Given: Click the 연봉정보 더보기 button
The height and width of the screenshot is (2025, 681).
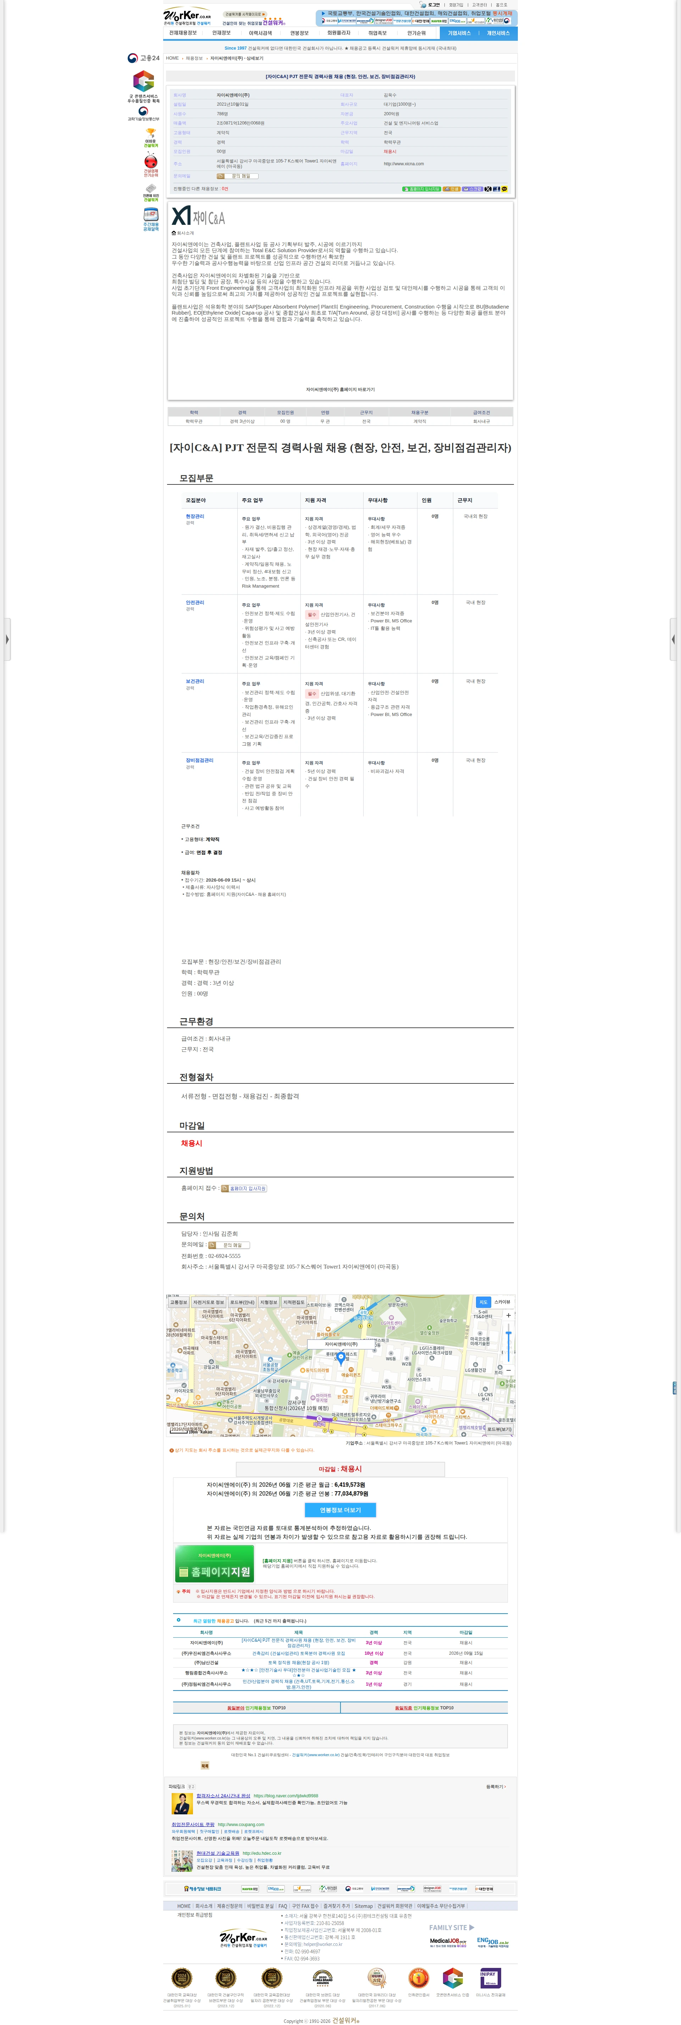Looking at the screenshot, I should [x=340, y=1510].
